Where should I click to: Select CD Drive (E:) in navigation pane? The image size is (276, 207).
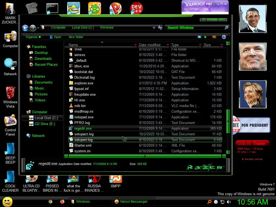pyautogui.click(x=45, y=124)
